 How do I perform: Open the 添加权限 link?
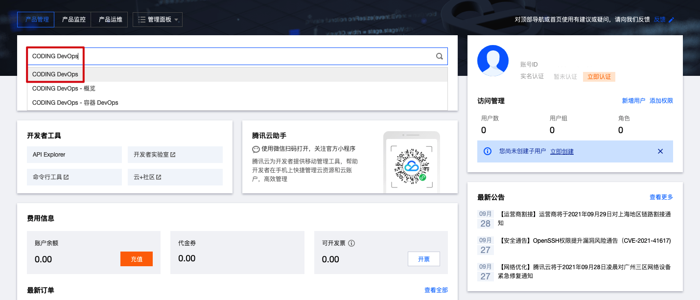click(x=661, y=101)
